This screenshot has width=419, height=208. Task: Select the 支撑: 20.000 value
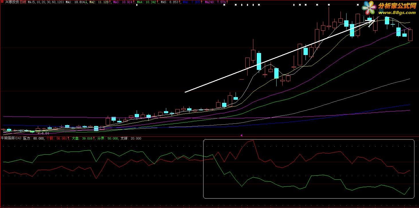(x=131, y=138)
